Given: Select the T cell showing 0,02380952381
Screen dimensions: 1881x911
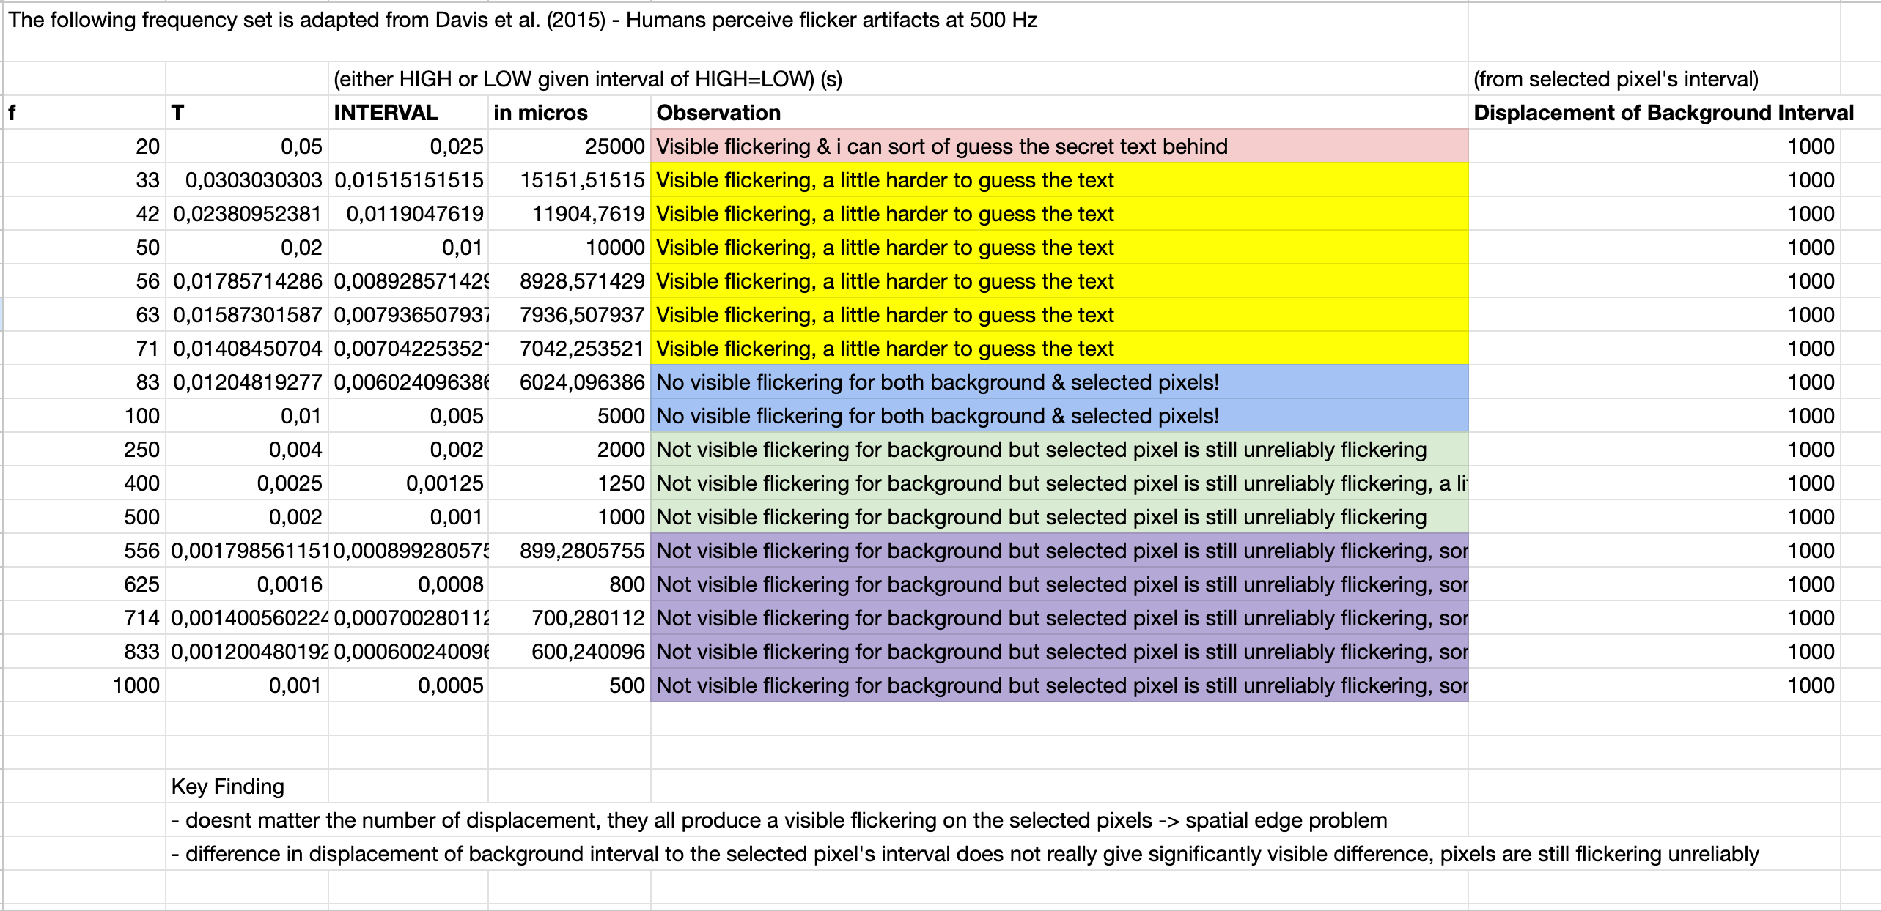Looking at the screenshot, I should (247, 213).
